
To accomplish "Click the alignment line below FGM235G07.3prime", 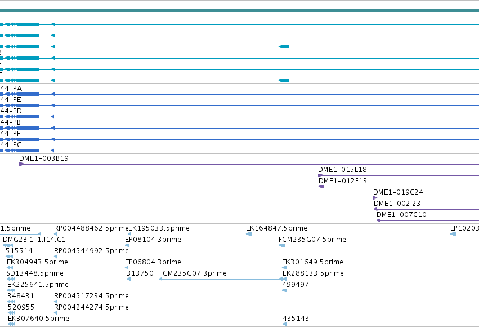I will pyautogui.click(x=222, y=279).
